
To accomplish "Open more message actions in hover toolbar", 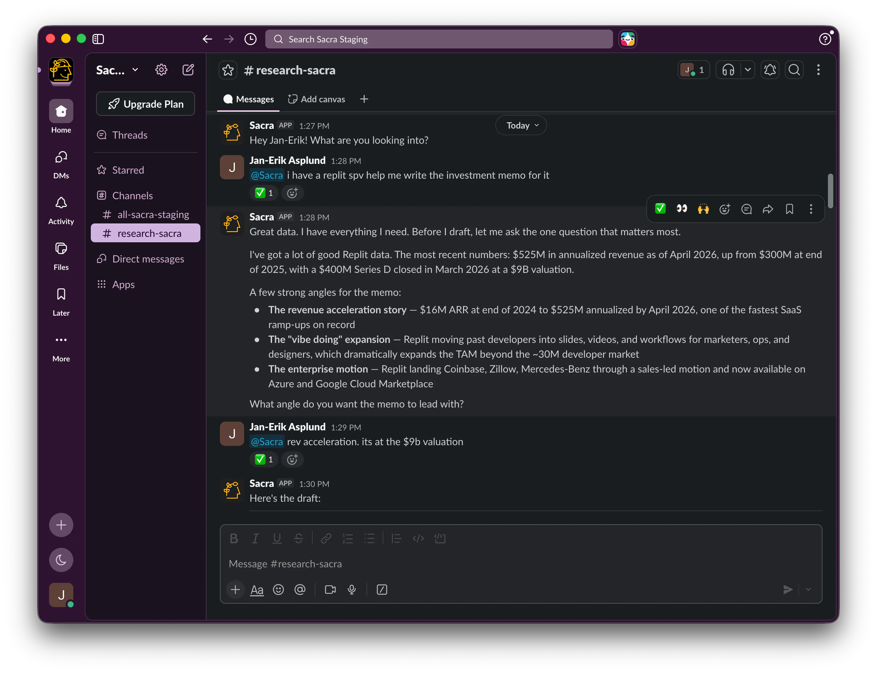I will (811, 209).
